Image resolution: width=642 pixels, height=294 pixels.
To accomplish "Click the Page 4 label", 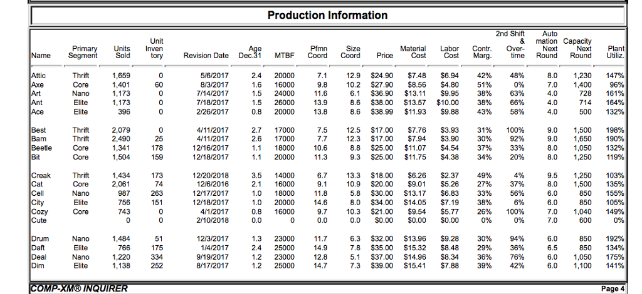I will pyautogui.click(x=613, y=288).
